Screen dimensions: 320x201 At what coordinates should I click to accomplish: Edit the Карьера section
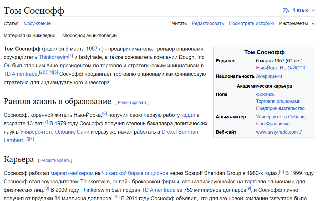(55, 160)
